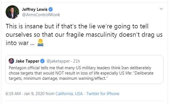The height and width of the screenshot is (104, 169).
Task: Click "fragile masculinity" in tweet text
Action: point(92,35)
